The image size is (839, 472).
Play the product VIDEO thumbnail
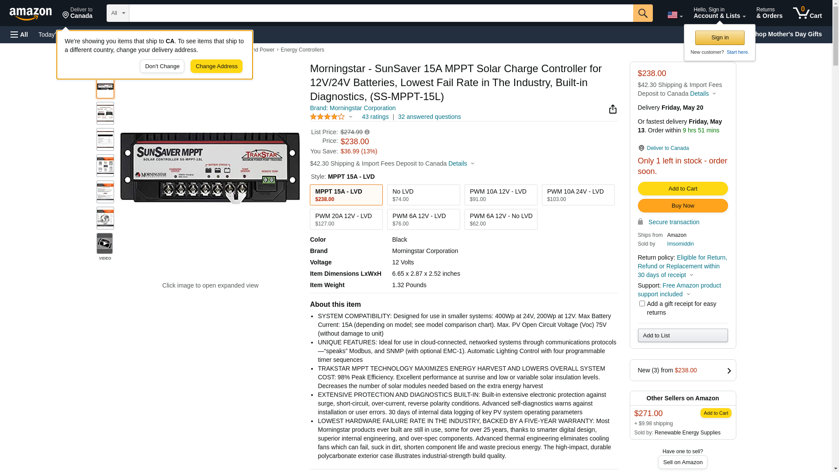pos(105,244)
